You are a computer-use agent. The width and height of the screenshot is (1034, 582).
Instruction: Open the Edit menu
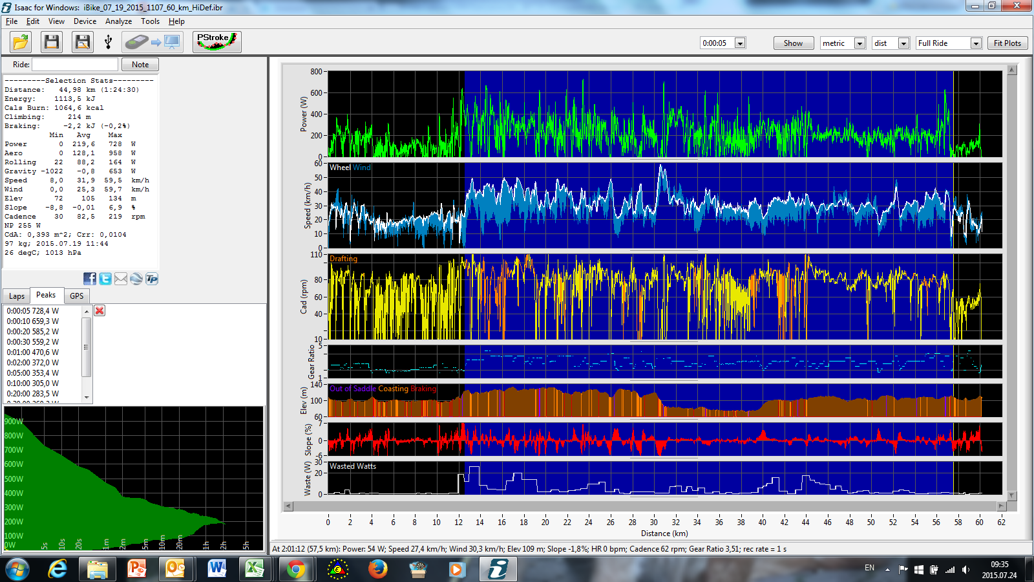[33, 21]
